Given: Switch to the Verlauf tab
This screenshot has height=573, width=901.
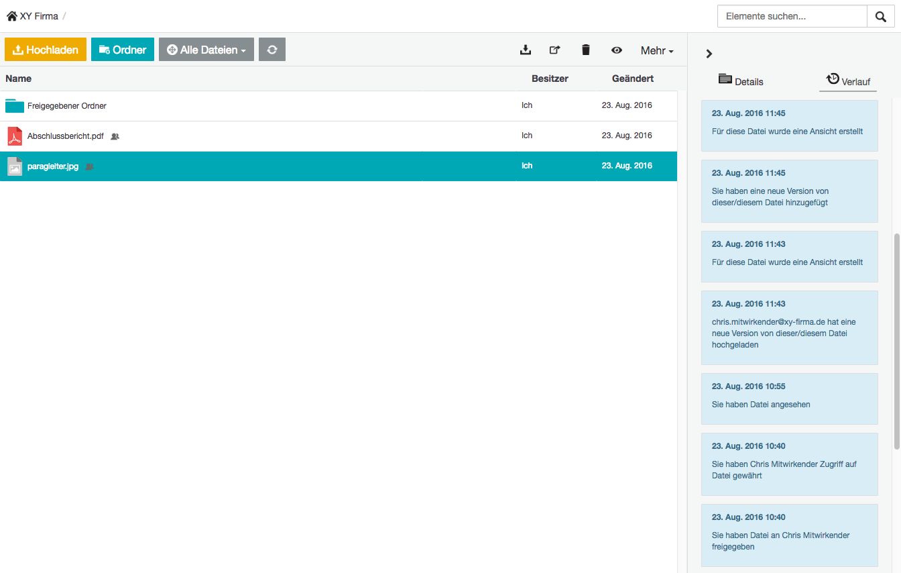Looking at the screenshot, I should [848, 81].
